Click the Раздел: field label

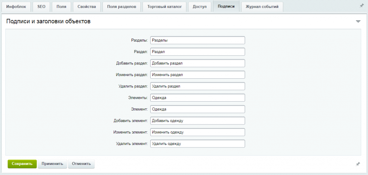(141, 52)
